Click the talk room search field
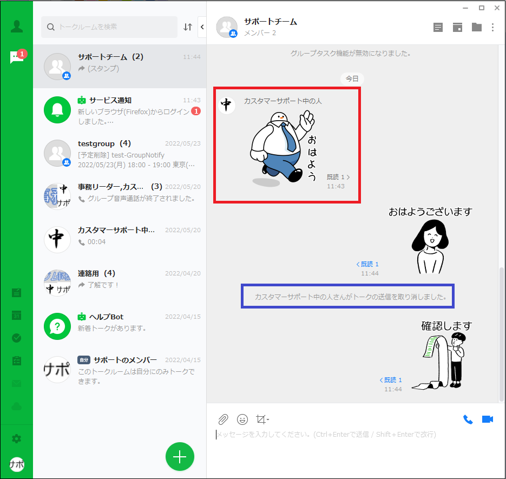The width and height of the screenshot is (506, 479). pos(114,27)
